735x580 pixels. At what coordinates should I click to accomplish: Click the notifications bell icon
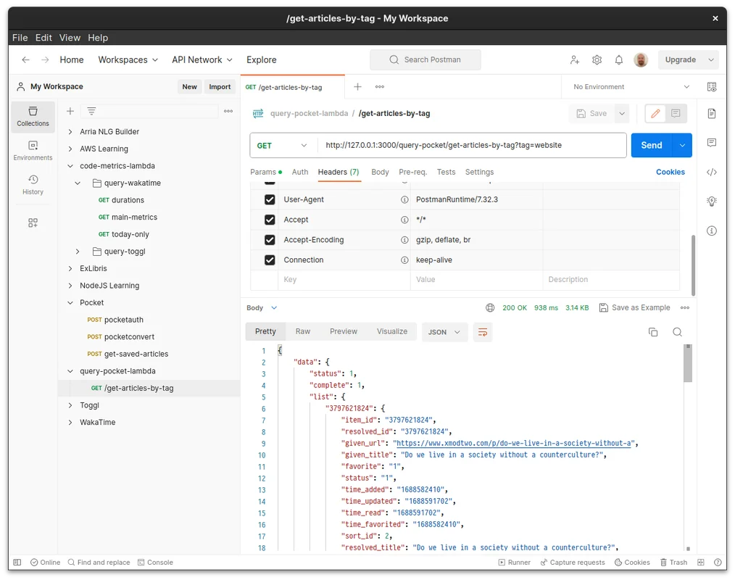[x=619, y=60]
